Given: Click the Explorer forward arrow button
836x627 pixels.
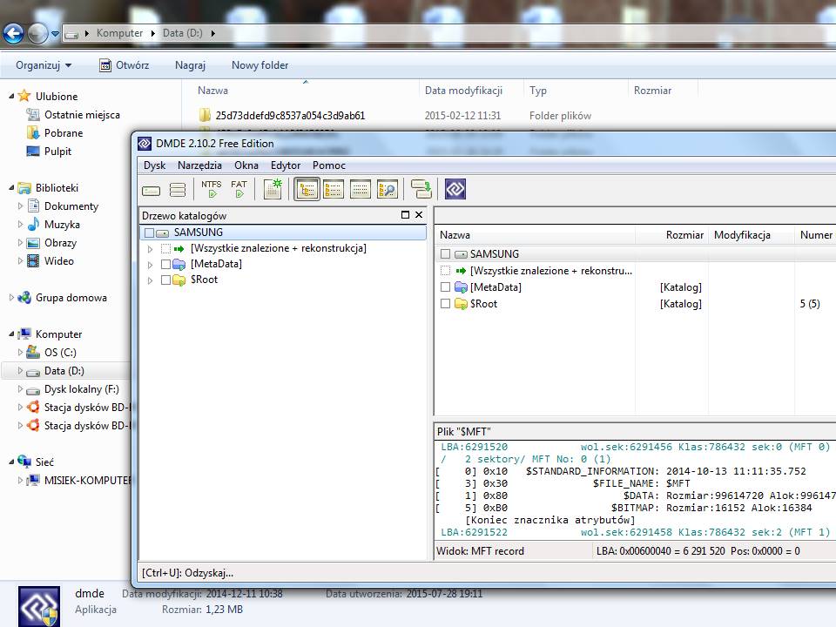Looking at the screenshot, I should [x=37, y=34].
